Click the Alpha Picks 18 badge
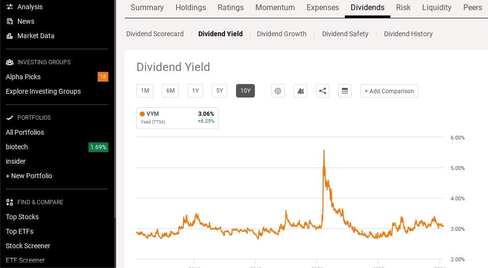Image resolution: width=488 pixels, height=268 pixels. (x=103, y=77)
